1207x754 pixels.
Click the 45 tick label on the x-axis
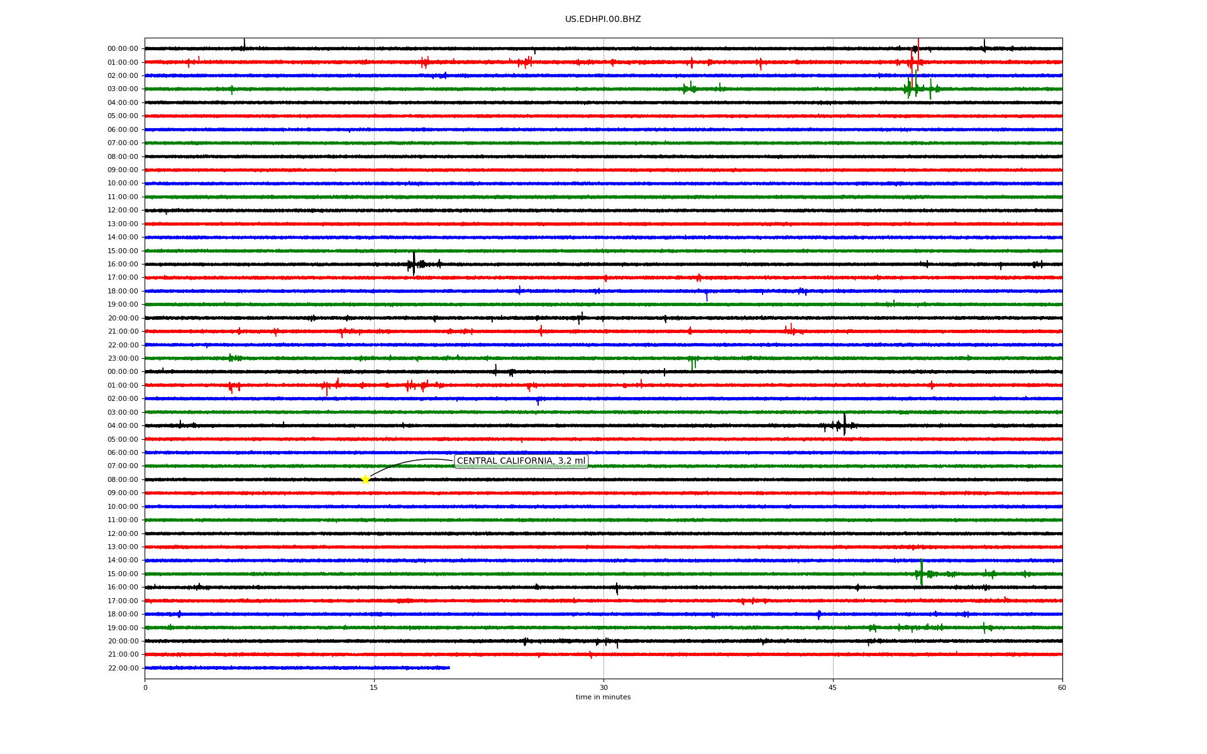[x=832, y=687]
